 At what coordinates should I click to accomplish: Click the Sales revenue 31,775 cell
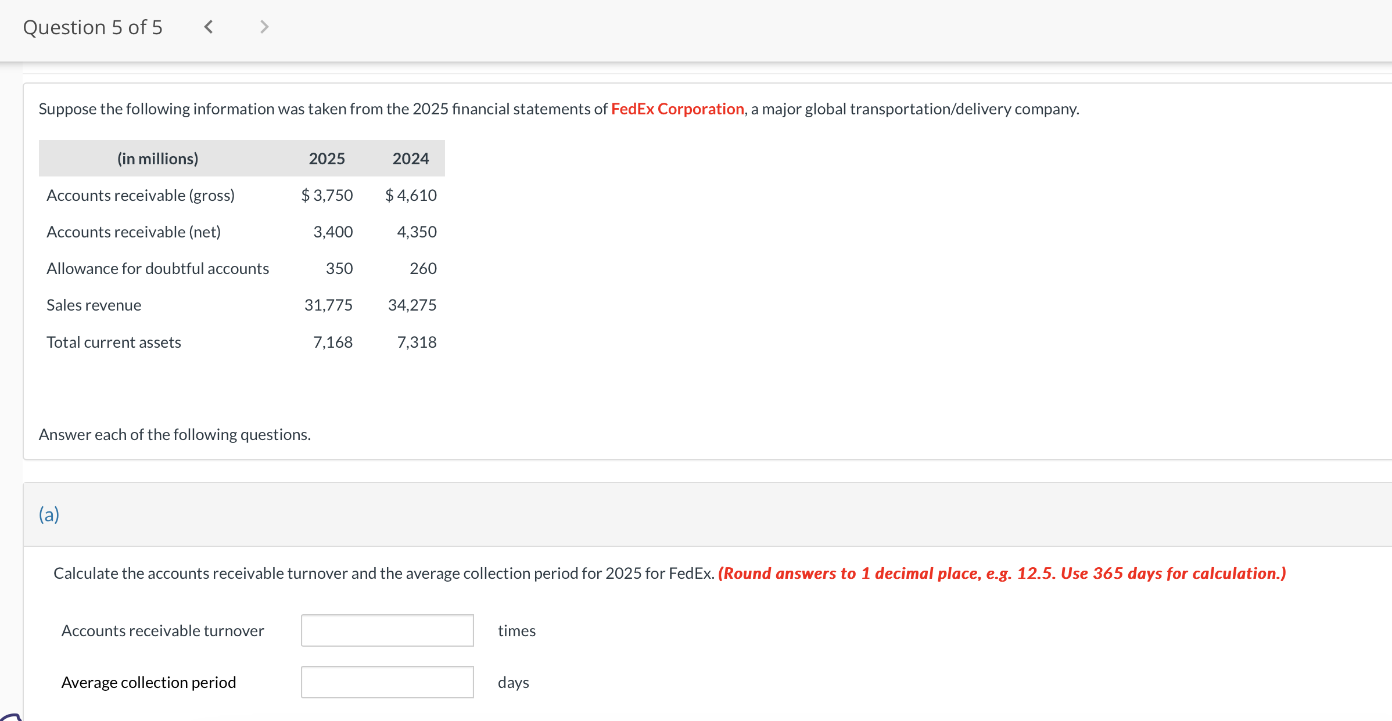tap(328, 305)
